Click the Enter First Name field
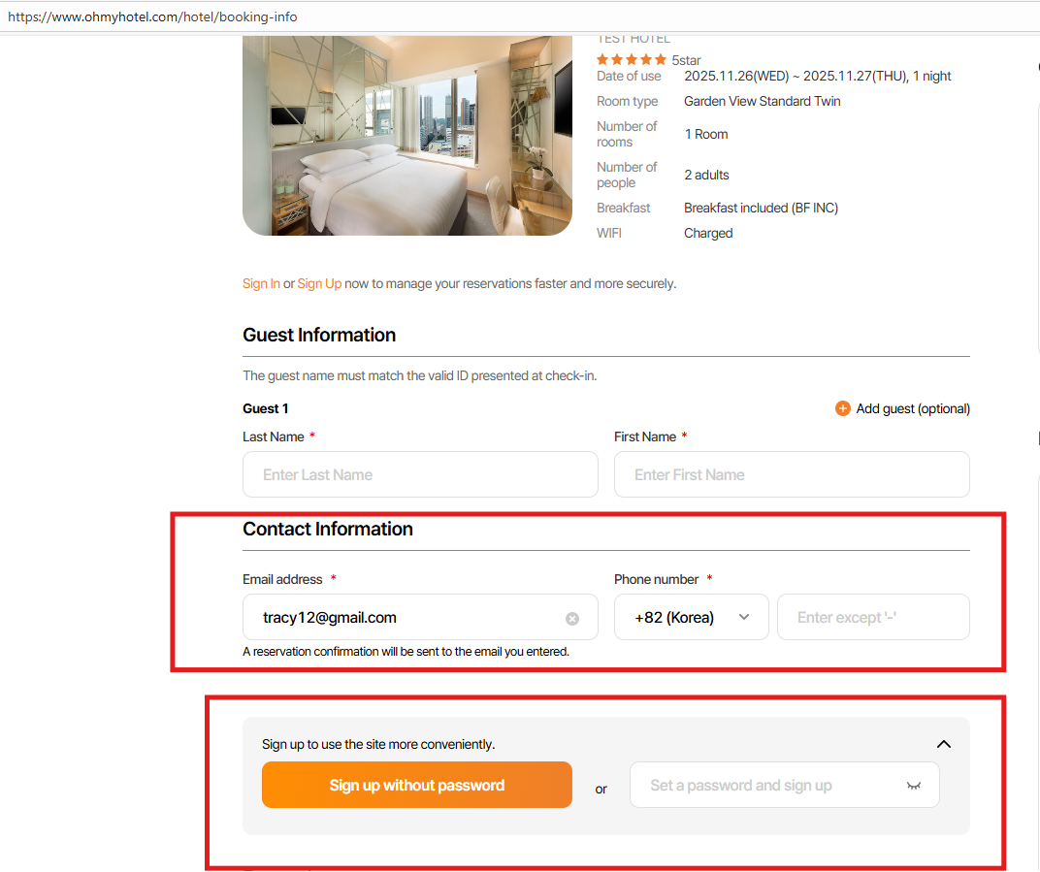1040x872 pixels. (x=792, y=475)
